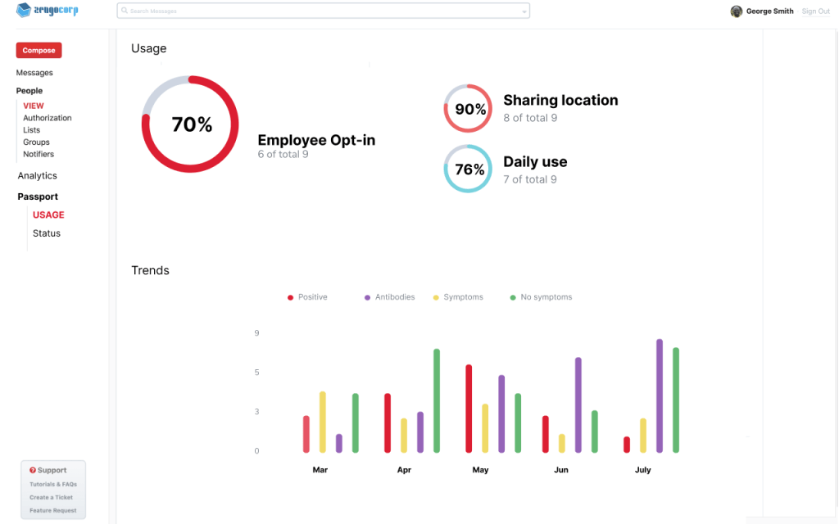Click the 90% Sharing location ring
The height and width of the screenshot is (524, 839).
[468, 109]
